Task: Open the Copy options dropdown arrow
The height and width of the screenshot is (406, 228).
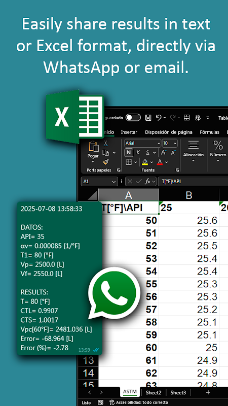Action: click(114, 153)
